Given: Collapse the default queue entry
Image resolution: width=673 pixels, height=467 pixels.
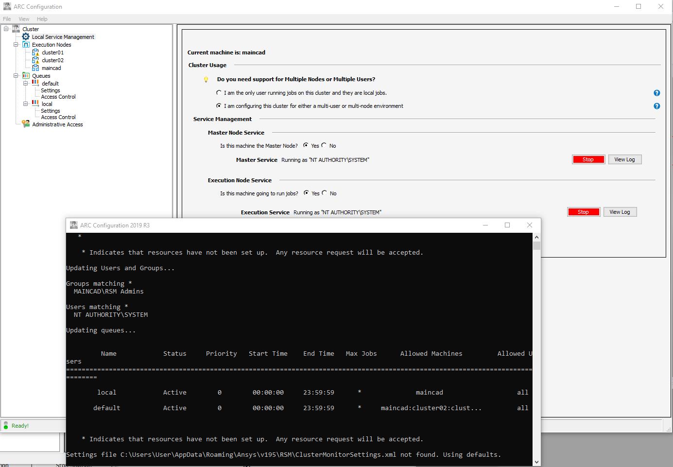Looking at the screenshot, I should coord(25,83).
